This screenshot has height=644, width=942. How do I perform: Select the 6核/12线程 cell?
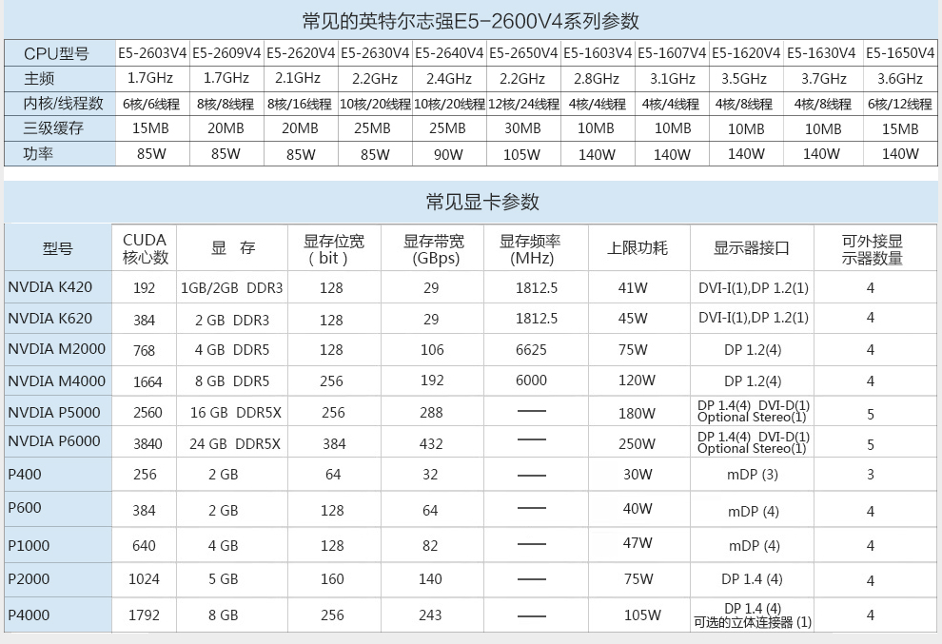pyautogui.click(x=900, y=104)
